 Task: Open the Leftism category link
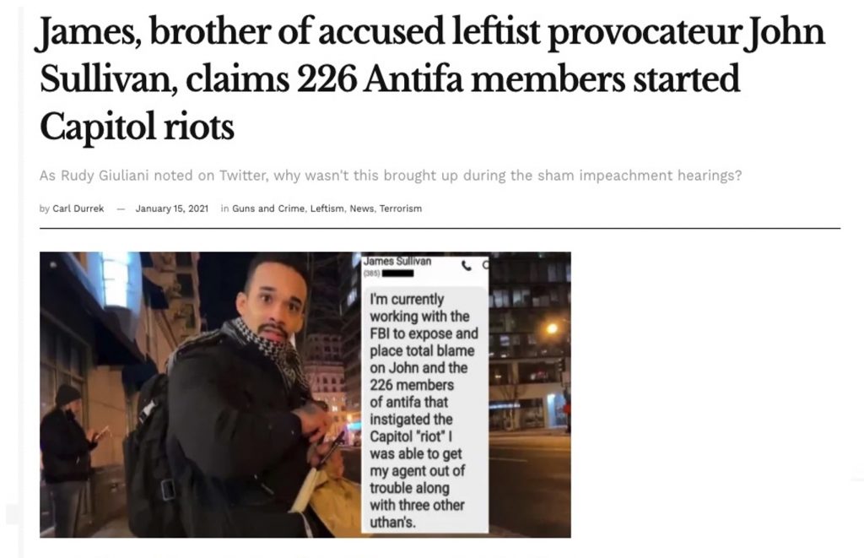327,209
